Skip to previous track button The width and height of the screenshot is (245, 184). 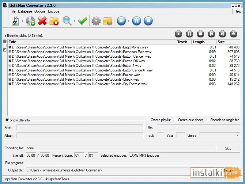(x=211, y=34)
